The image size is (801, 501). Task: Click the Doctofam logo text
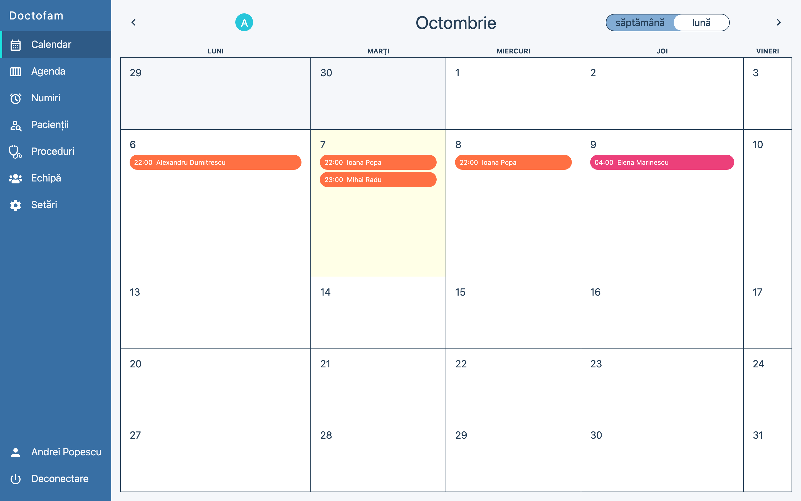(36, 16)
